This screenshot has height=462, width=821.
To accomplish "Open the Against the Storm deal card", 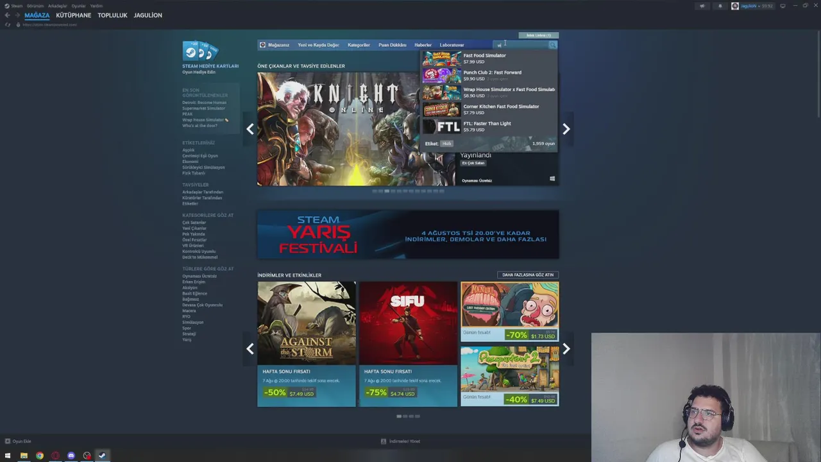I will pos(307,344).
